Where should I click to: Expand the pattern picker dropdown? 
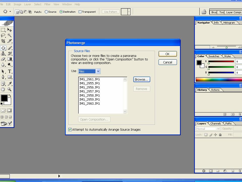click(129, 12)
